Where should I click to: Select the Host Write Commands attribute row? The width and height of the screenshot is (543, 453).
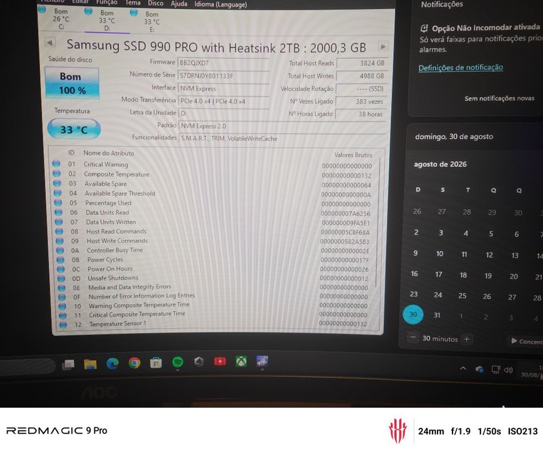tap(213, 241)
